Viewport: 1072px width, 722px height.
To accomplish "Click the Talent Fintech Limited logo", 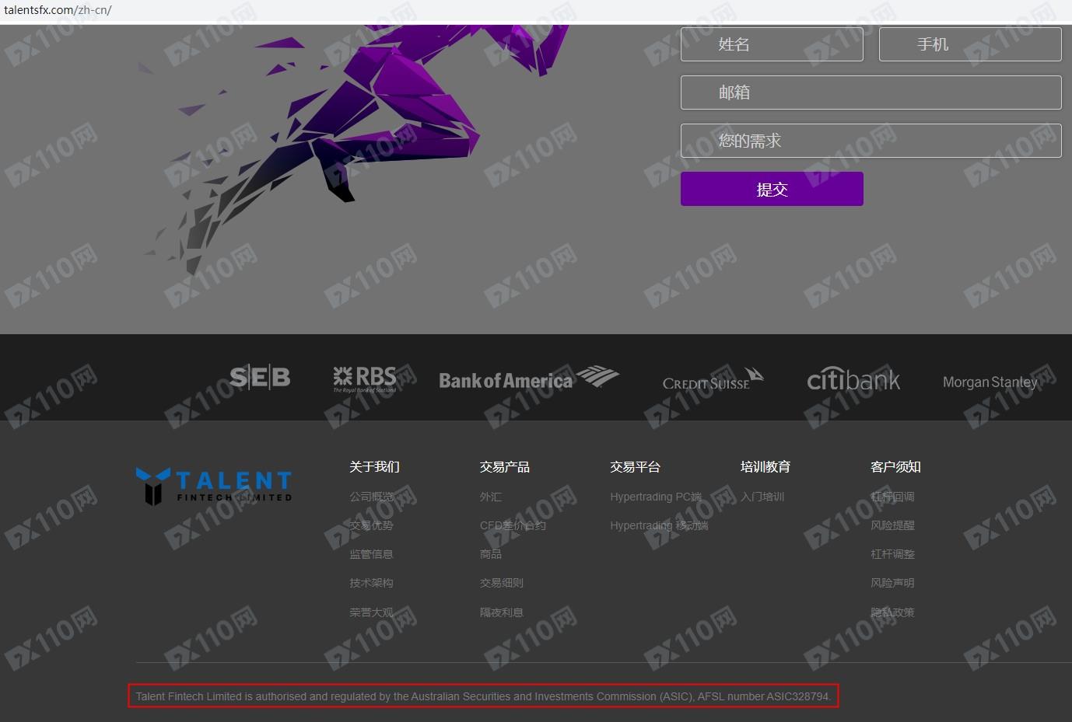I will (214, 487).
